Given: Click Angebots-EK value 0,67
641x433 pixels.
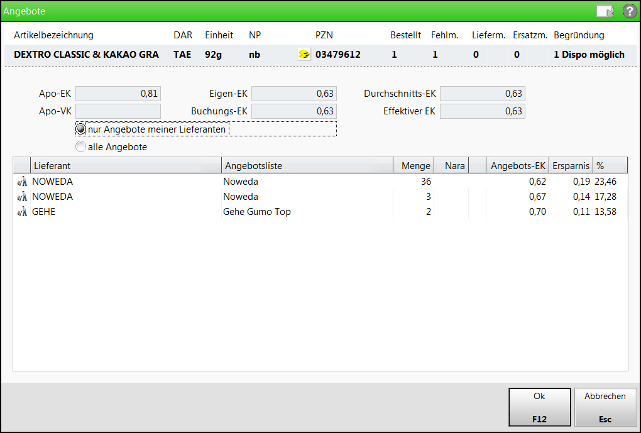Looking at the screenshot, I should pos(537,196).
